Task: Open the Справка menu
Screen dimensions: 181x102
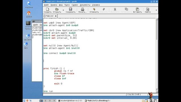Action: click(96, 5)
